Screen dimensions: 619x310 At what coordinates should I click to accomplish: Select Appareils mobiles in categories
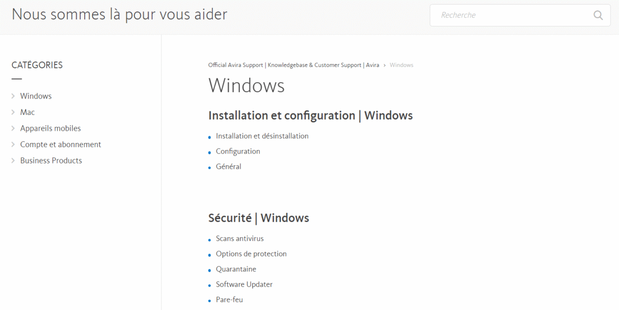[x=50, y=128]
